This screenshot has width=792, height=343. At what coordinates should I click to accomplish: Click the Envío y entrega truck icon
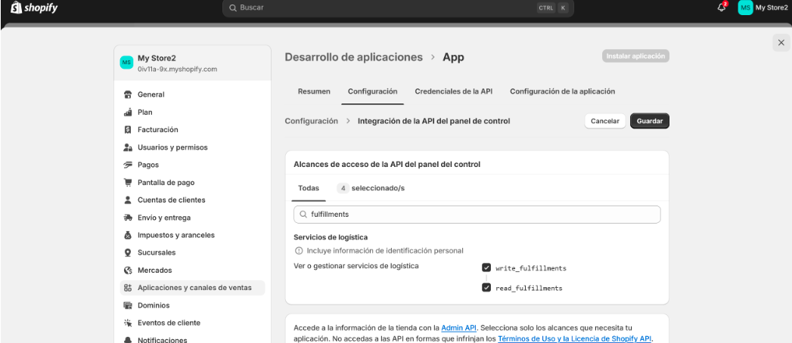coord(127,218)
